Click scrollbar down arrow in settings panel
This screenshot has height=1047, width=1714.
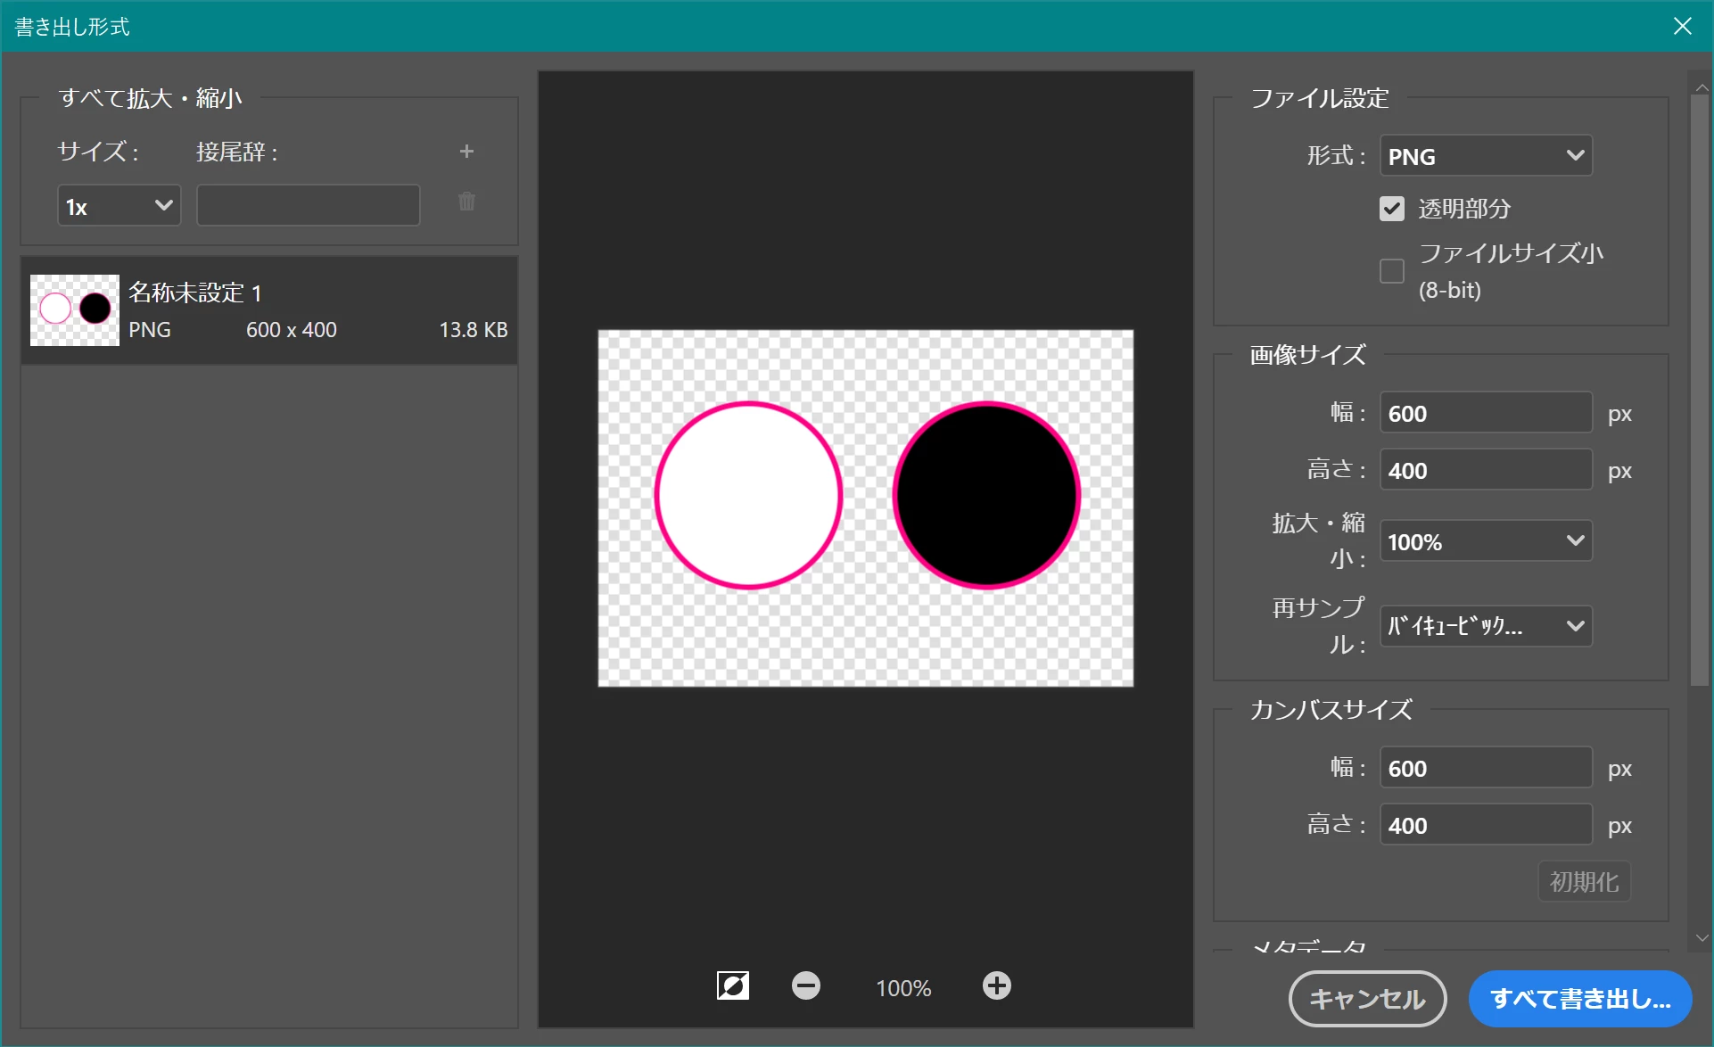1702,938
